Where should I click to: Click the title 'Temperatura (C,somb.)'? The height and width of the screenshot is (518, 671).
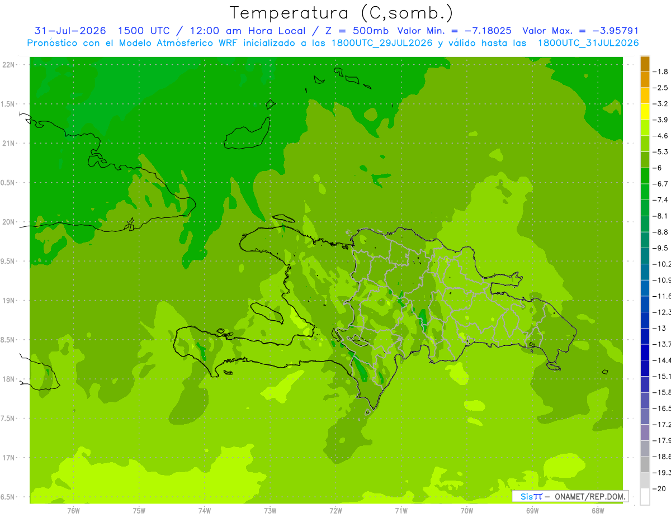pyautogui.click(x=342, y=13)
